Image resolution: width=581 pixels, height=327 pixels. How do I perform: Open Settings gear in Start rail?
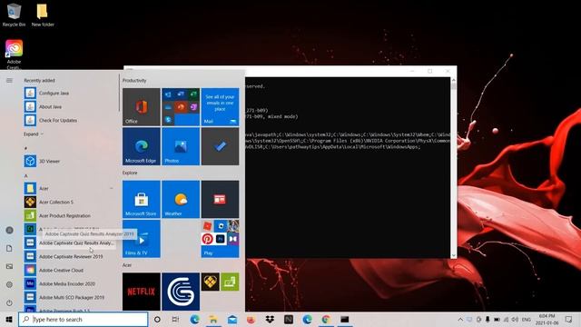[x=9, y=284]
